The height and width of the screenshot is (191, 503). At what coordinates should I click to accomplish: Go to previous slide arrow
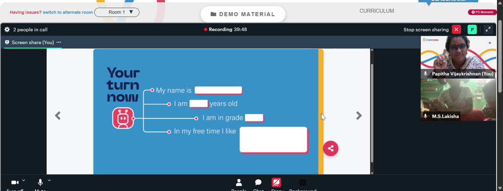click(x=58, y=115)
